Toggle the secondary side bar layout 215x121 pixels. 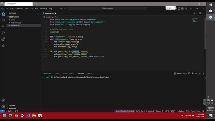tap(182, 9)
